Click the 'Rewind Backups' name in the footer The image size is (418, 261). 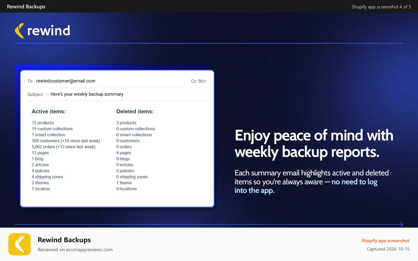tap(64, 240)
